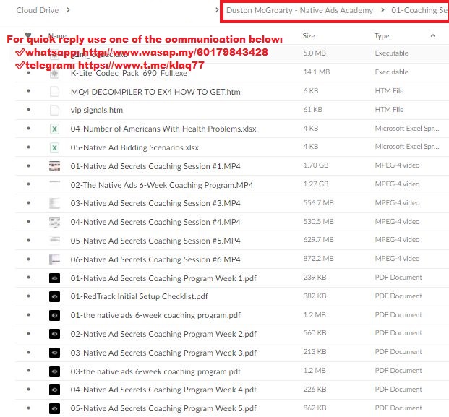449x417 pixels.
Task: Toggle favorite dot for 04-Number of Americans row
Action: (x=28, y=129)
